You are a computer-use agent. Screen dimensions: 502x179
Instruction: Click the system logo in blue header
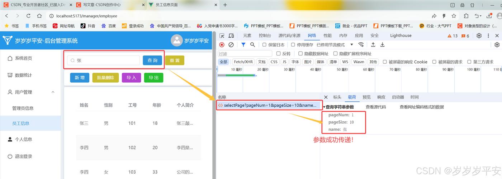tap(8, 40)
